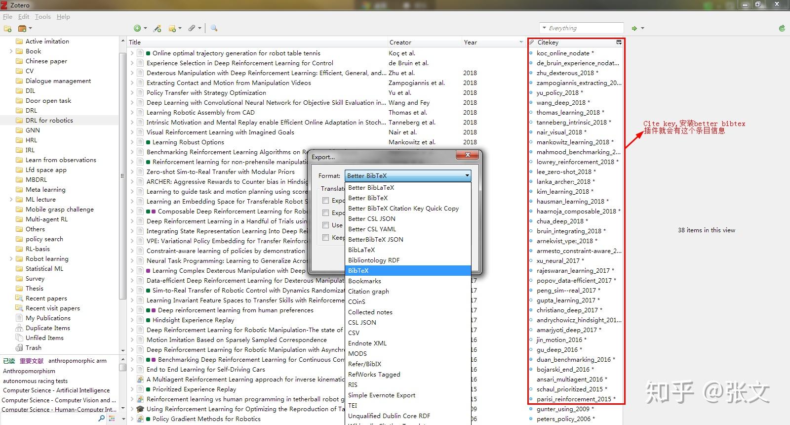Image resolution: width=790 pixels, height=425 pixels.
Task: Filter by the purple '重要文献' tag
Action: tap(32, 361)
